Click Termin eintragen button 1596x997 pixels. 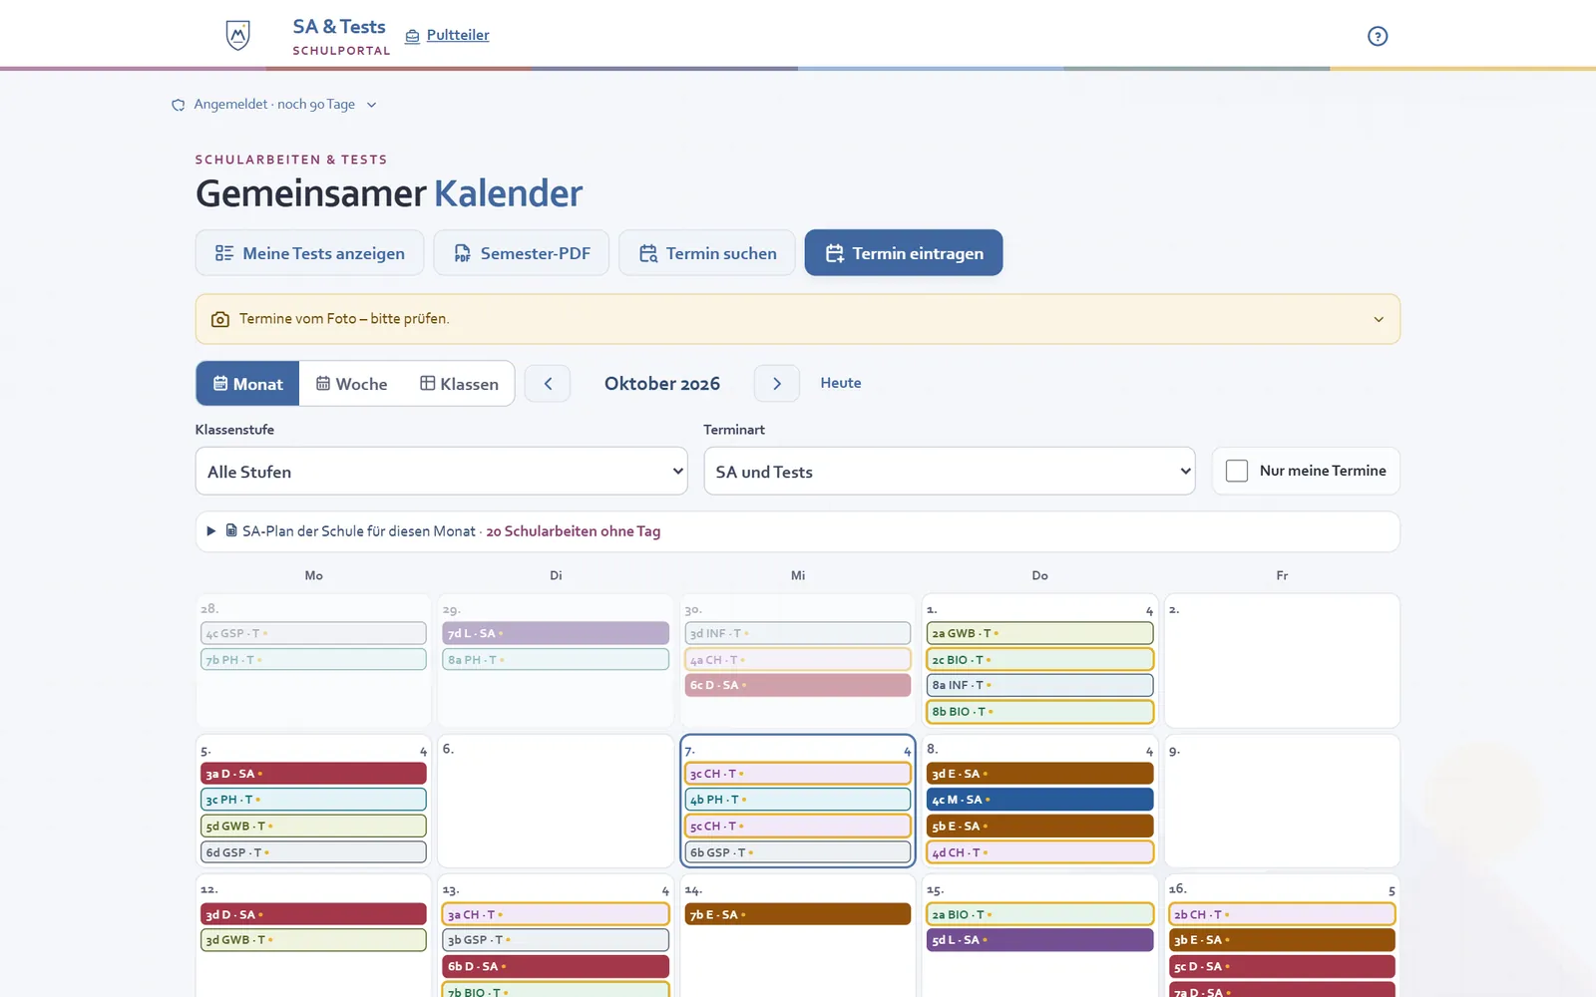coord(904,253)
